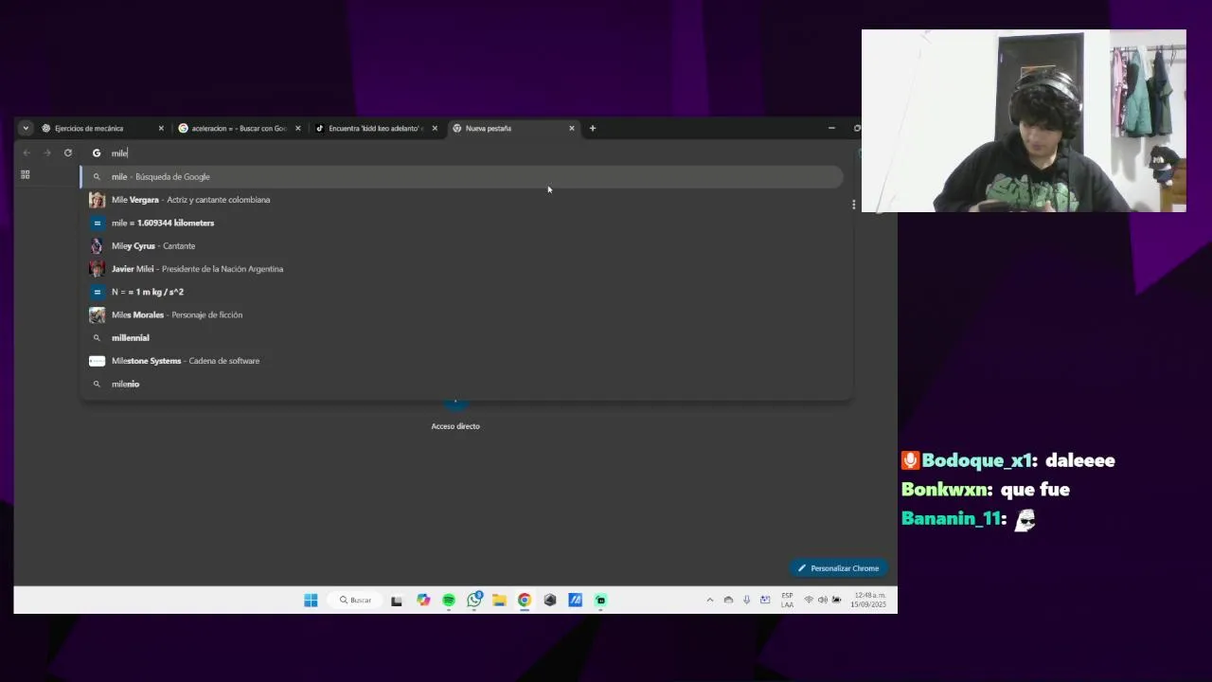Close the Nueva pestaña tab
Image resolution: width=1212 pixels, height=682 pixels.
571,128
